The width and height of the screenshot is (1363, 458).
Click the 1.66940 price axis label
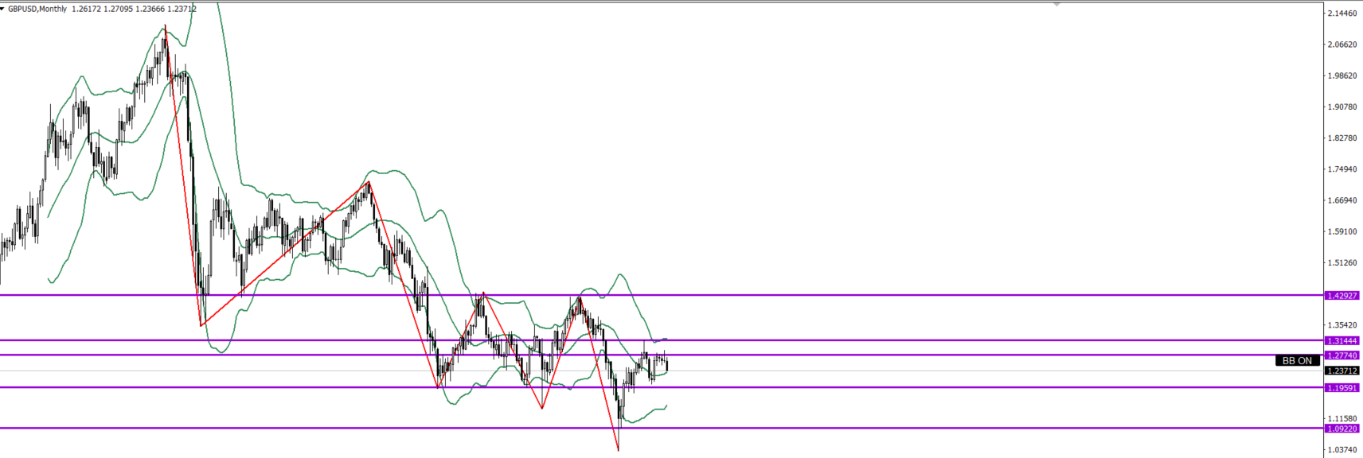pyautogui.click(x=1342, y=200)
